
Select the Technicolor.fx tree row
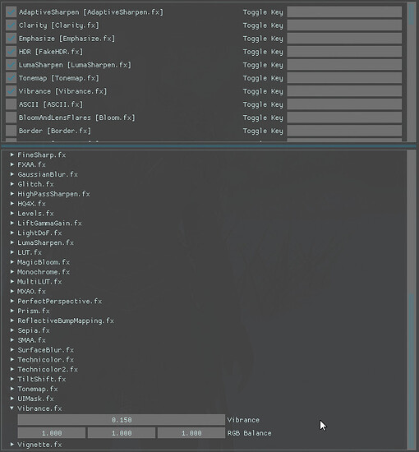click(45, 360)
